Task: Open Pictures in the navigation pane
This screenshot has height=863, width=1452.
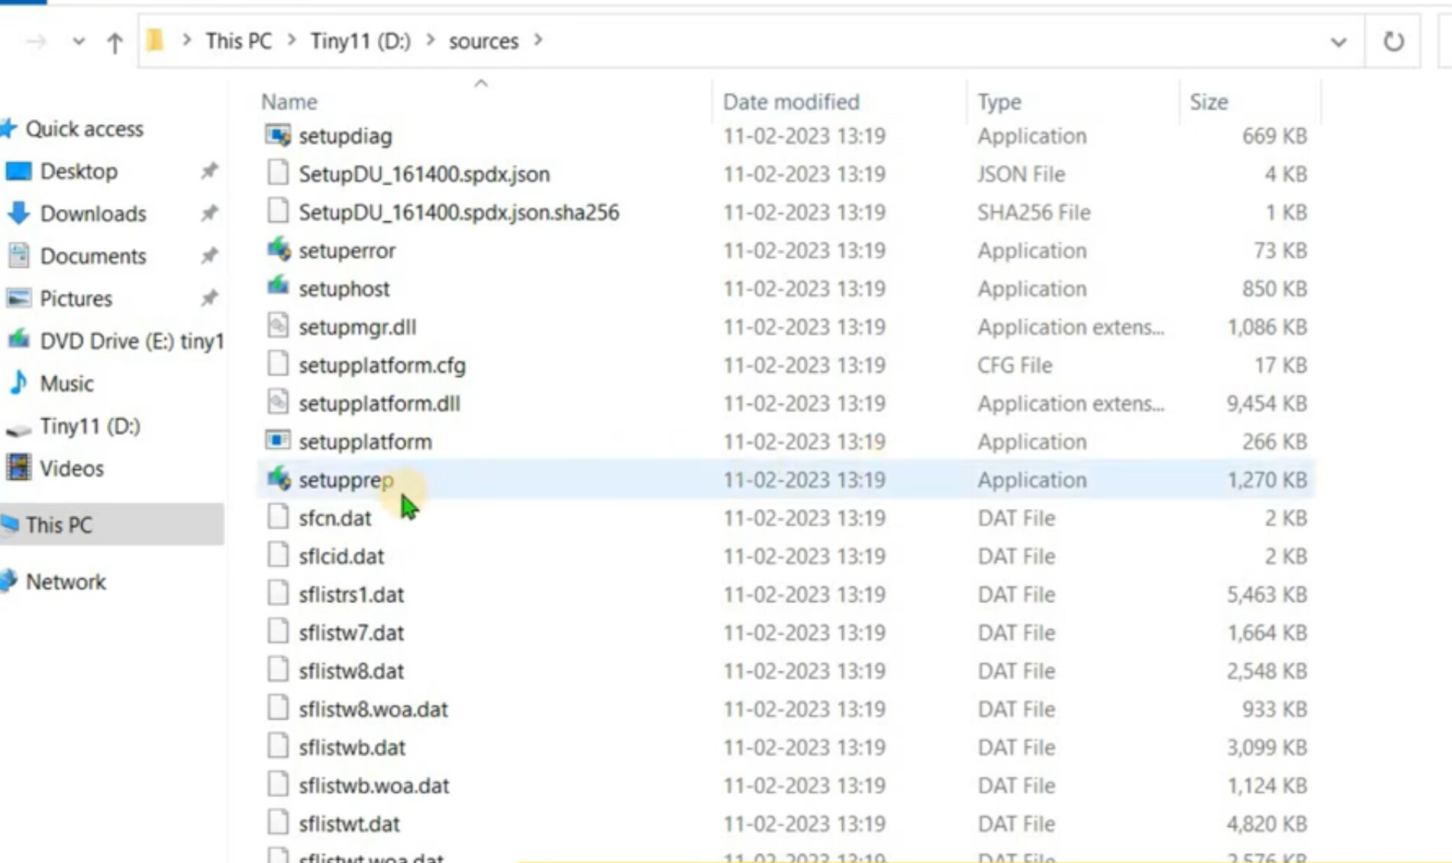Action: coord(76,298)
